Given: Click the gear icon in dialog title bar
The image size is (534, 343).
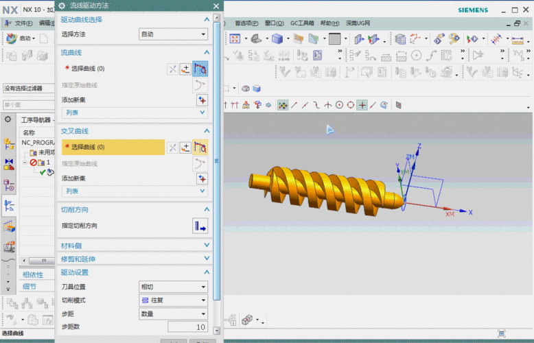Looking at the screenshot, I should [62, 5].
